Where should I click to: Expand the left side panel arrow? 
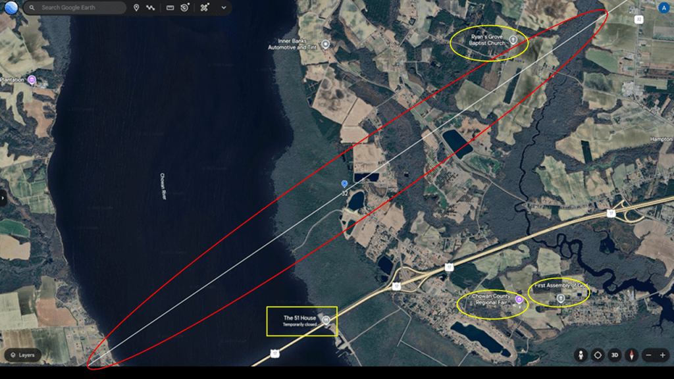[3, 197]
